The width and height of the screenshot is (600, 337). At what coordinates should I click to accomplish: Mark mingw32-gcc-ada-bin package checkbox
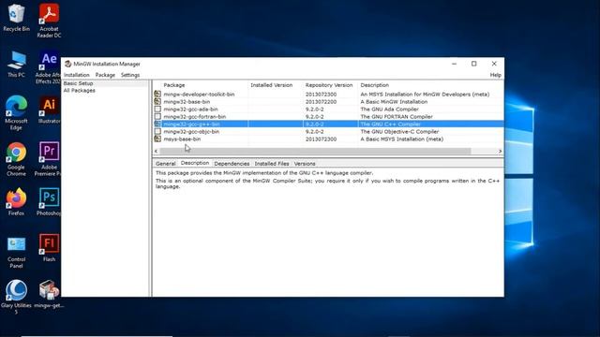point(157,109)
